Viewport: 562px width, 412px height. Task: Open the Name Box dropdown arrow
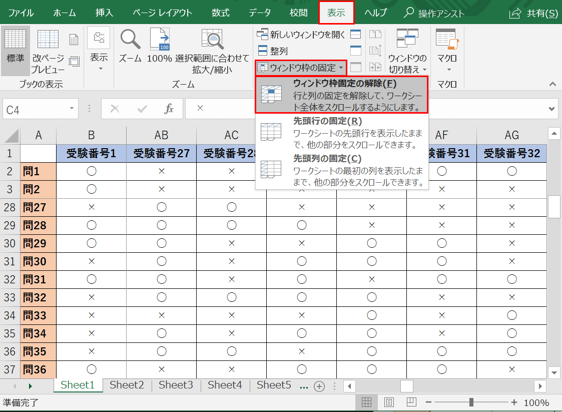pos(72,109)
